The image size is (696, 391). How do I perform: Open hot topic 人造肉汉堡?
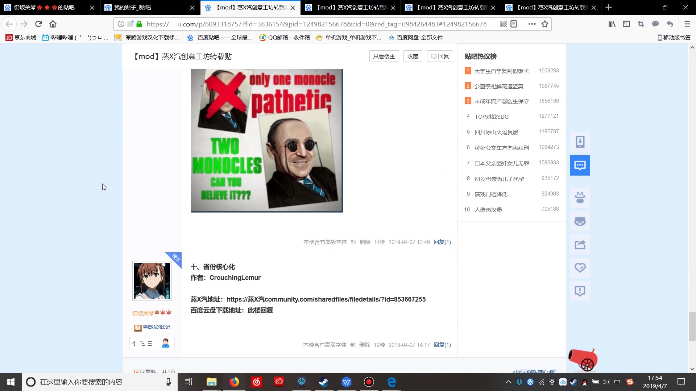[488, 210]
